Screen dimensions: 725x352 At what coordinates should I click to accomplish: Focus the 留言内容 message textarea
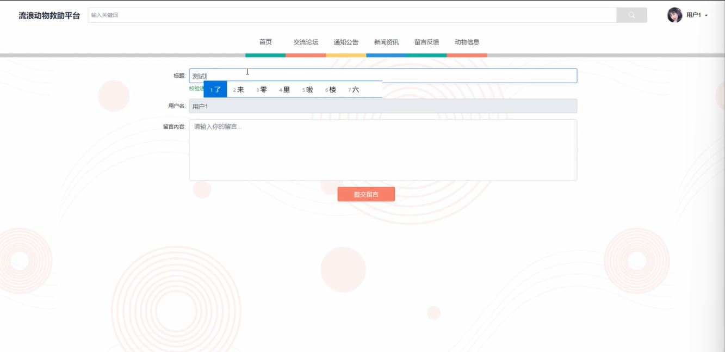click(x=383, y=150)
